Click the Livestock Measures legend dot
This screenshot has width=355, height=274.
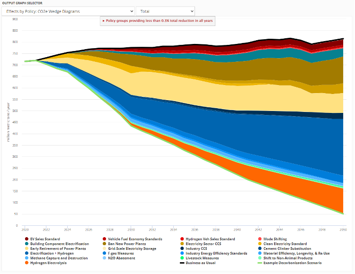[181, 258]
